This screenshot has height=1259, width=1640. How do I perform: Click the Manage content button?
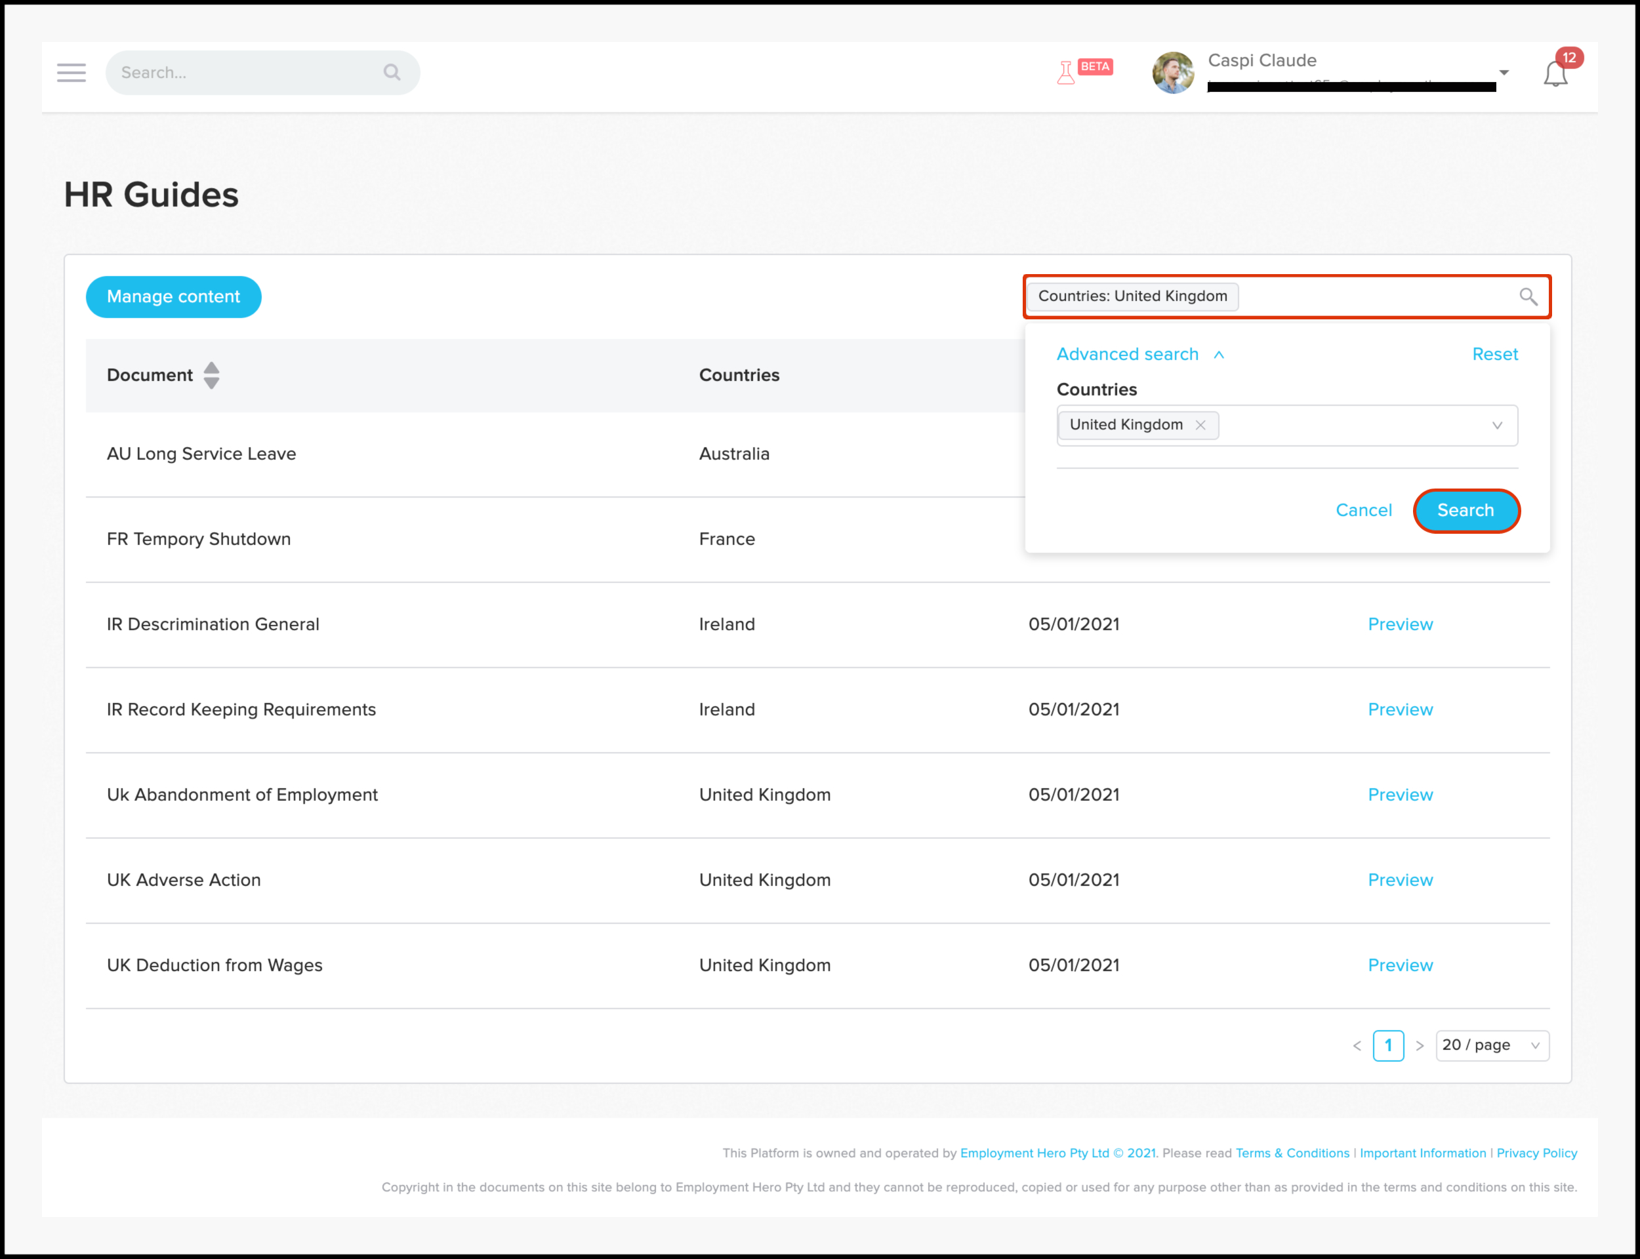173,297
